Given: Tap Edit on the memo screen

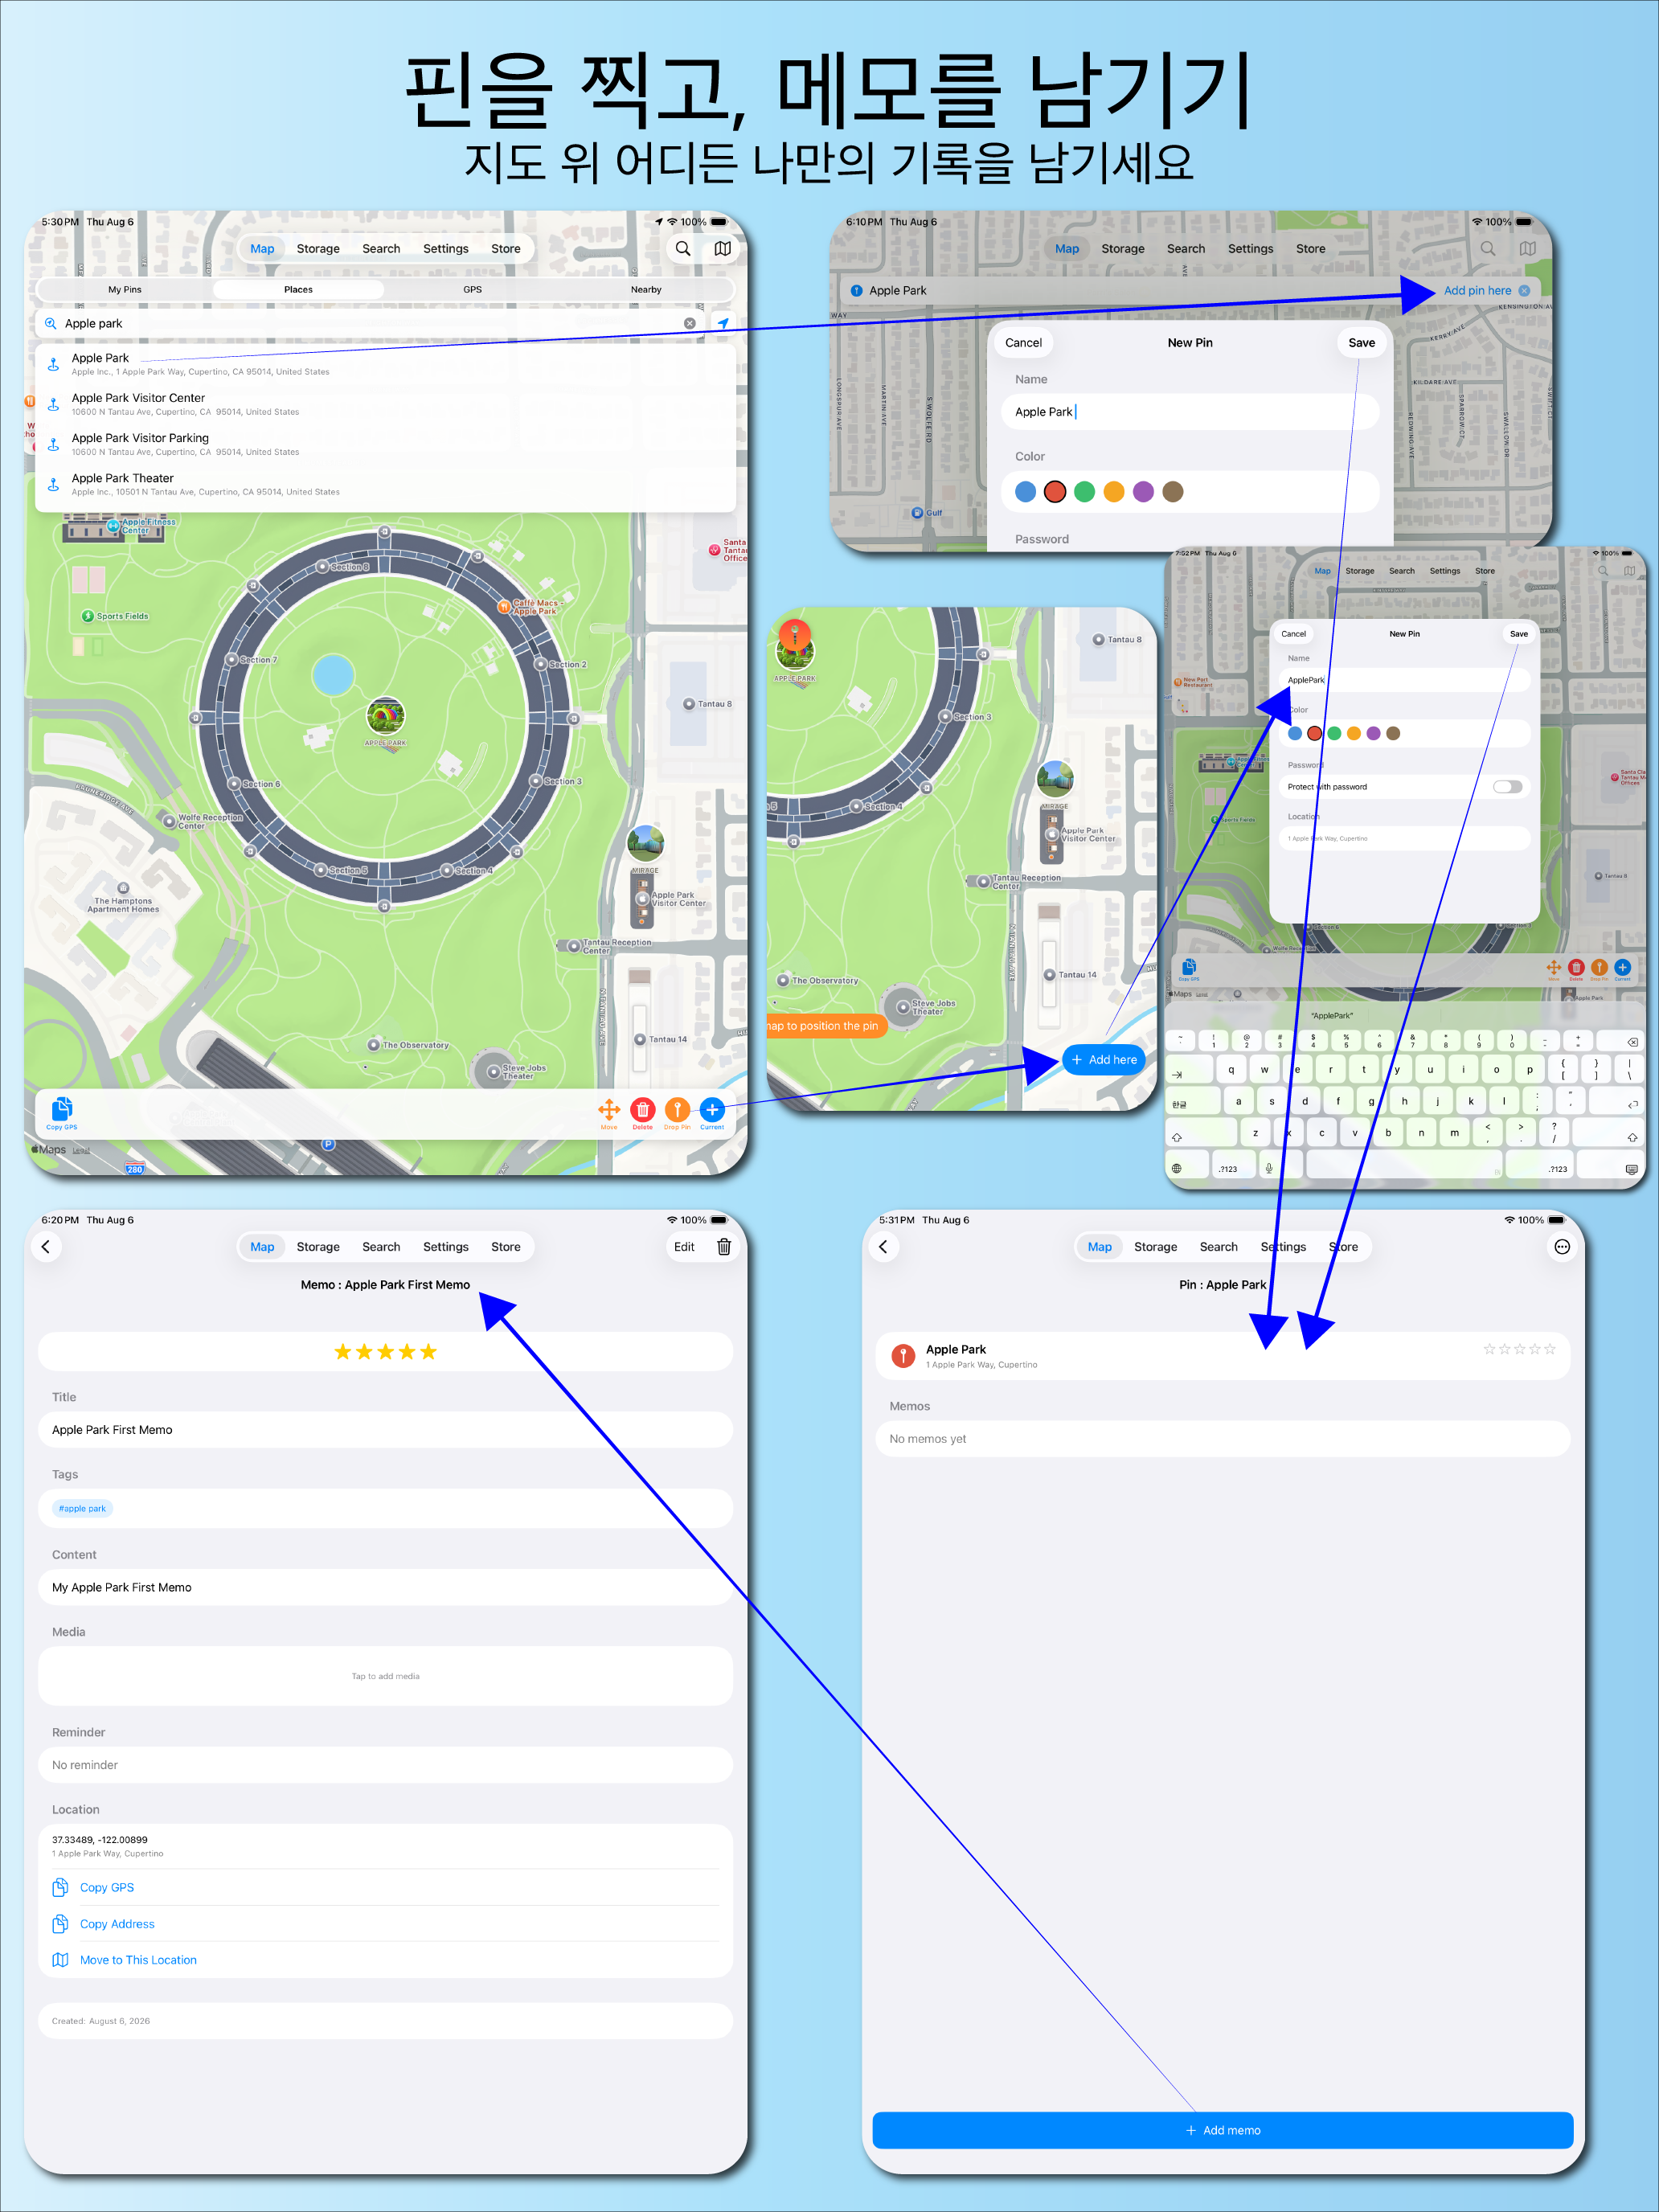Looking at the screenshot, I should (684, 1247).
